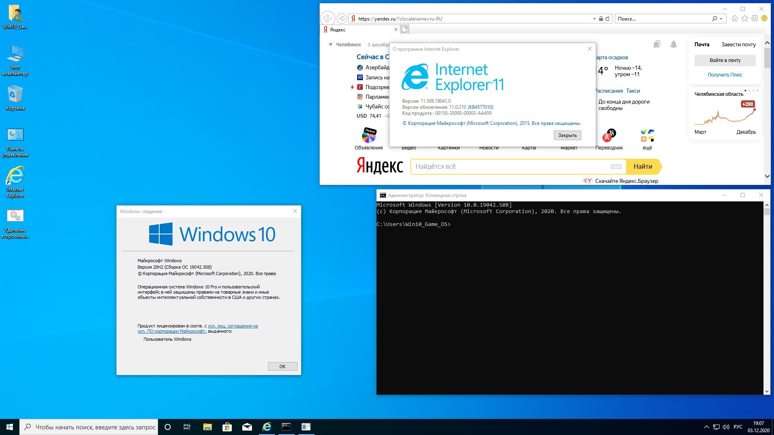The width and height of the screenshot is (774, 435).
Task: Click the Yandex notifications bell icon
Action: point(673,44)
